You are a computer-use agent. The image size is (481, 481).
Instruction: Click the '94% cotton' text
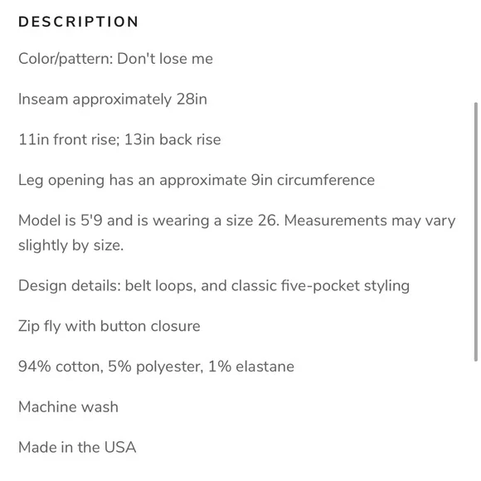click(60, 367)
